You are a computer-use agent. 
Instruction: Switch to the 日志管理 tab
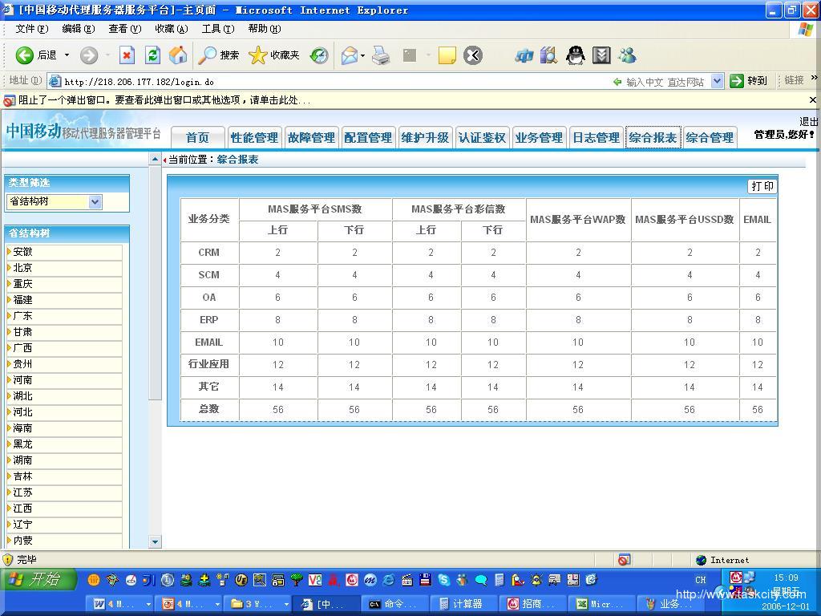596,138
